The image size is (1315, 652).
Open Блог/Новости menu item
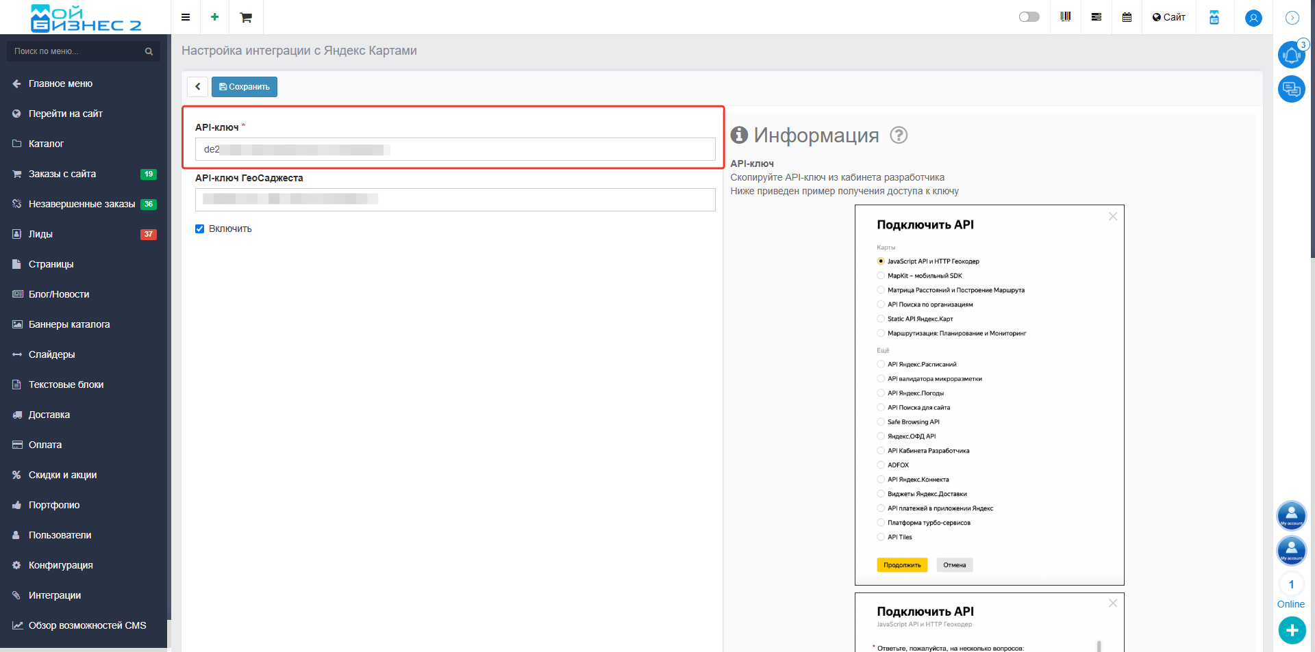point(84,294)
